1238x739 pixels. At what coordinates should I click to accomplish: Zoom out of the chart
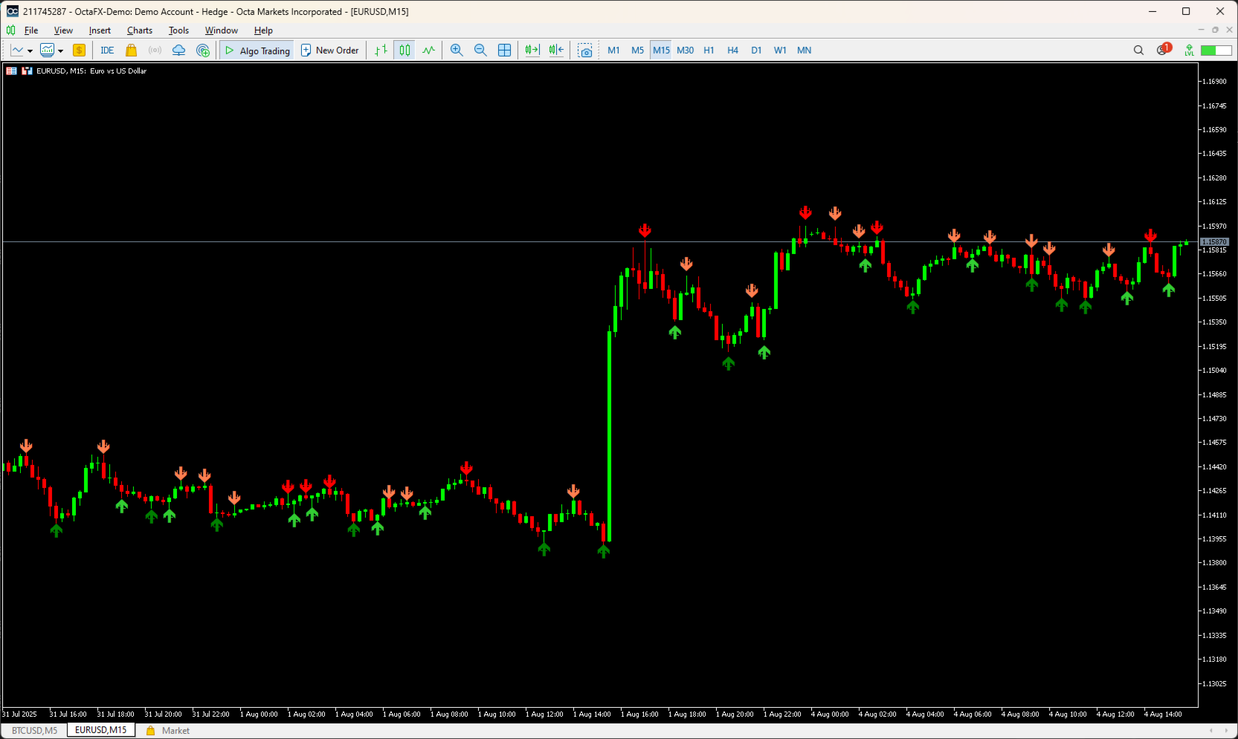[x=480, y=51]
